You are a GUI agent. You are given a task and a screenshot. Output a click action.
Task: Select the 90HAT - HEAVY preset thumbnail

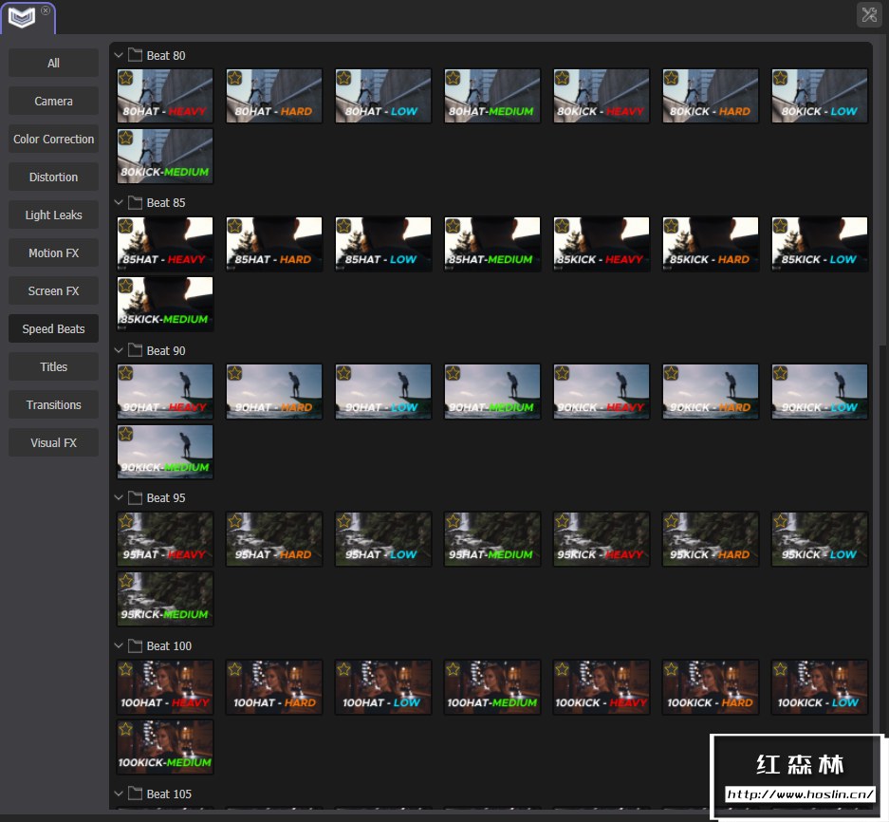pyautogui.click(x=165, y=391)
